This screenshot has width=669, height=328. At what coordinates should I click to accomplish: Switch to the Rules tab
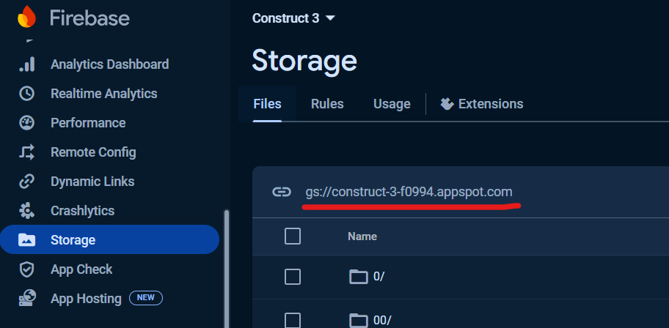(327, 104)
